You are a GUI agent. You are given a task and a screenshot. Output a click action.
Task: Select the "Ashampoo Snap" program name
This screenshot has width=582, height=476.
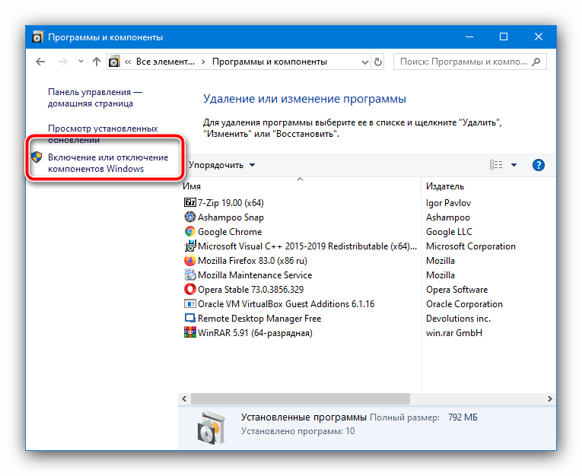click(x=231, y=217)
